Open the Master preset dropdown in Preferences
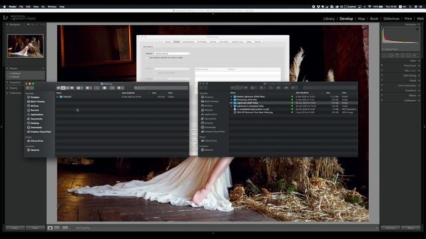The width and height of the screenshot is (426, 239). [172, 54]
